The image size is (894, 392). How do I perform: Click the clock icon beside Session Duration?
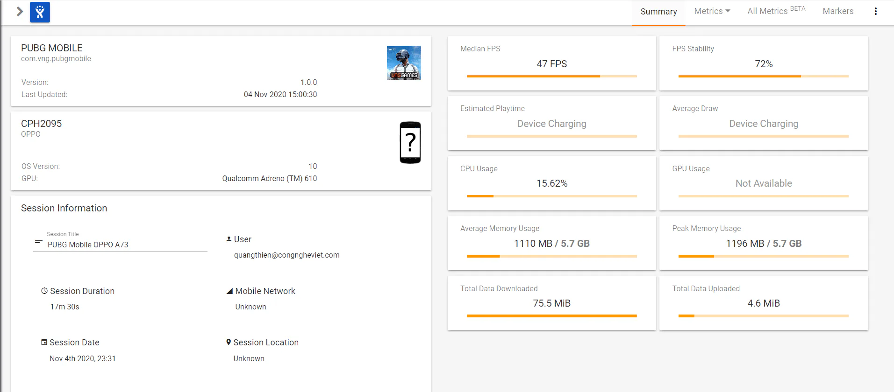pyautogui.click(x=44, y=291)
